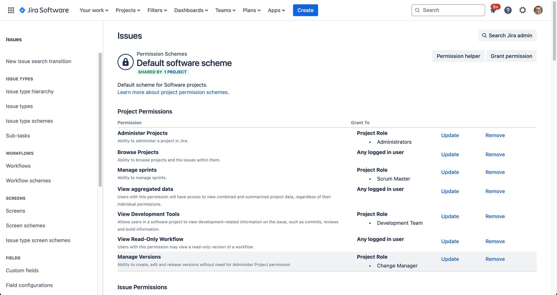
Task: Click the SHARED BY 1 PROJECT badge
Action: pos(162,72)
